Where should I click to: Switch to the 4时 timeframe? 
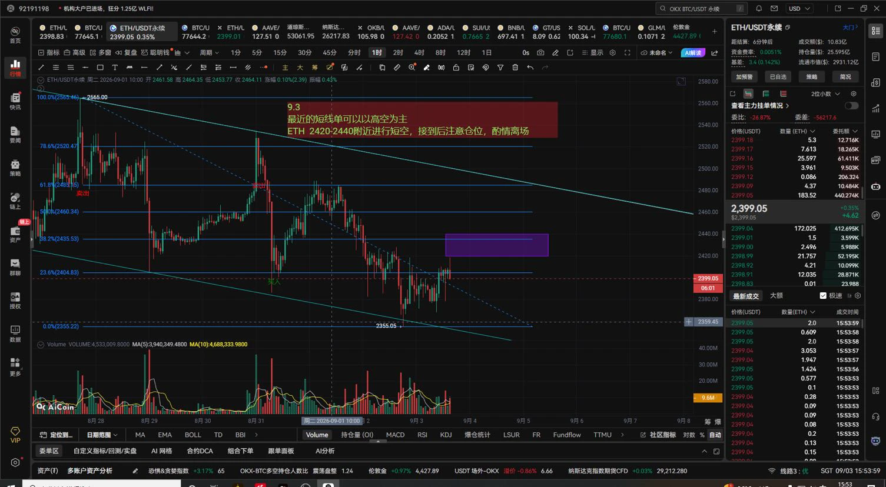click(419, 53)
